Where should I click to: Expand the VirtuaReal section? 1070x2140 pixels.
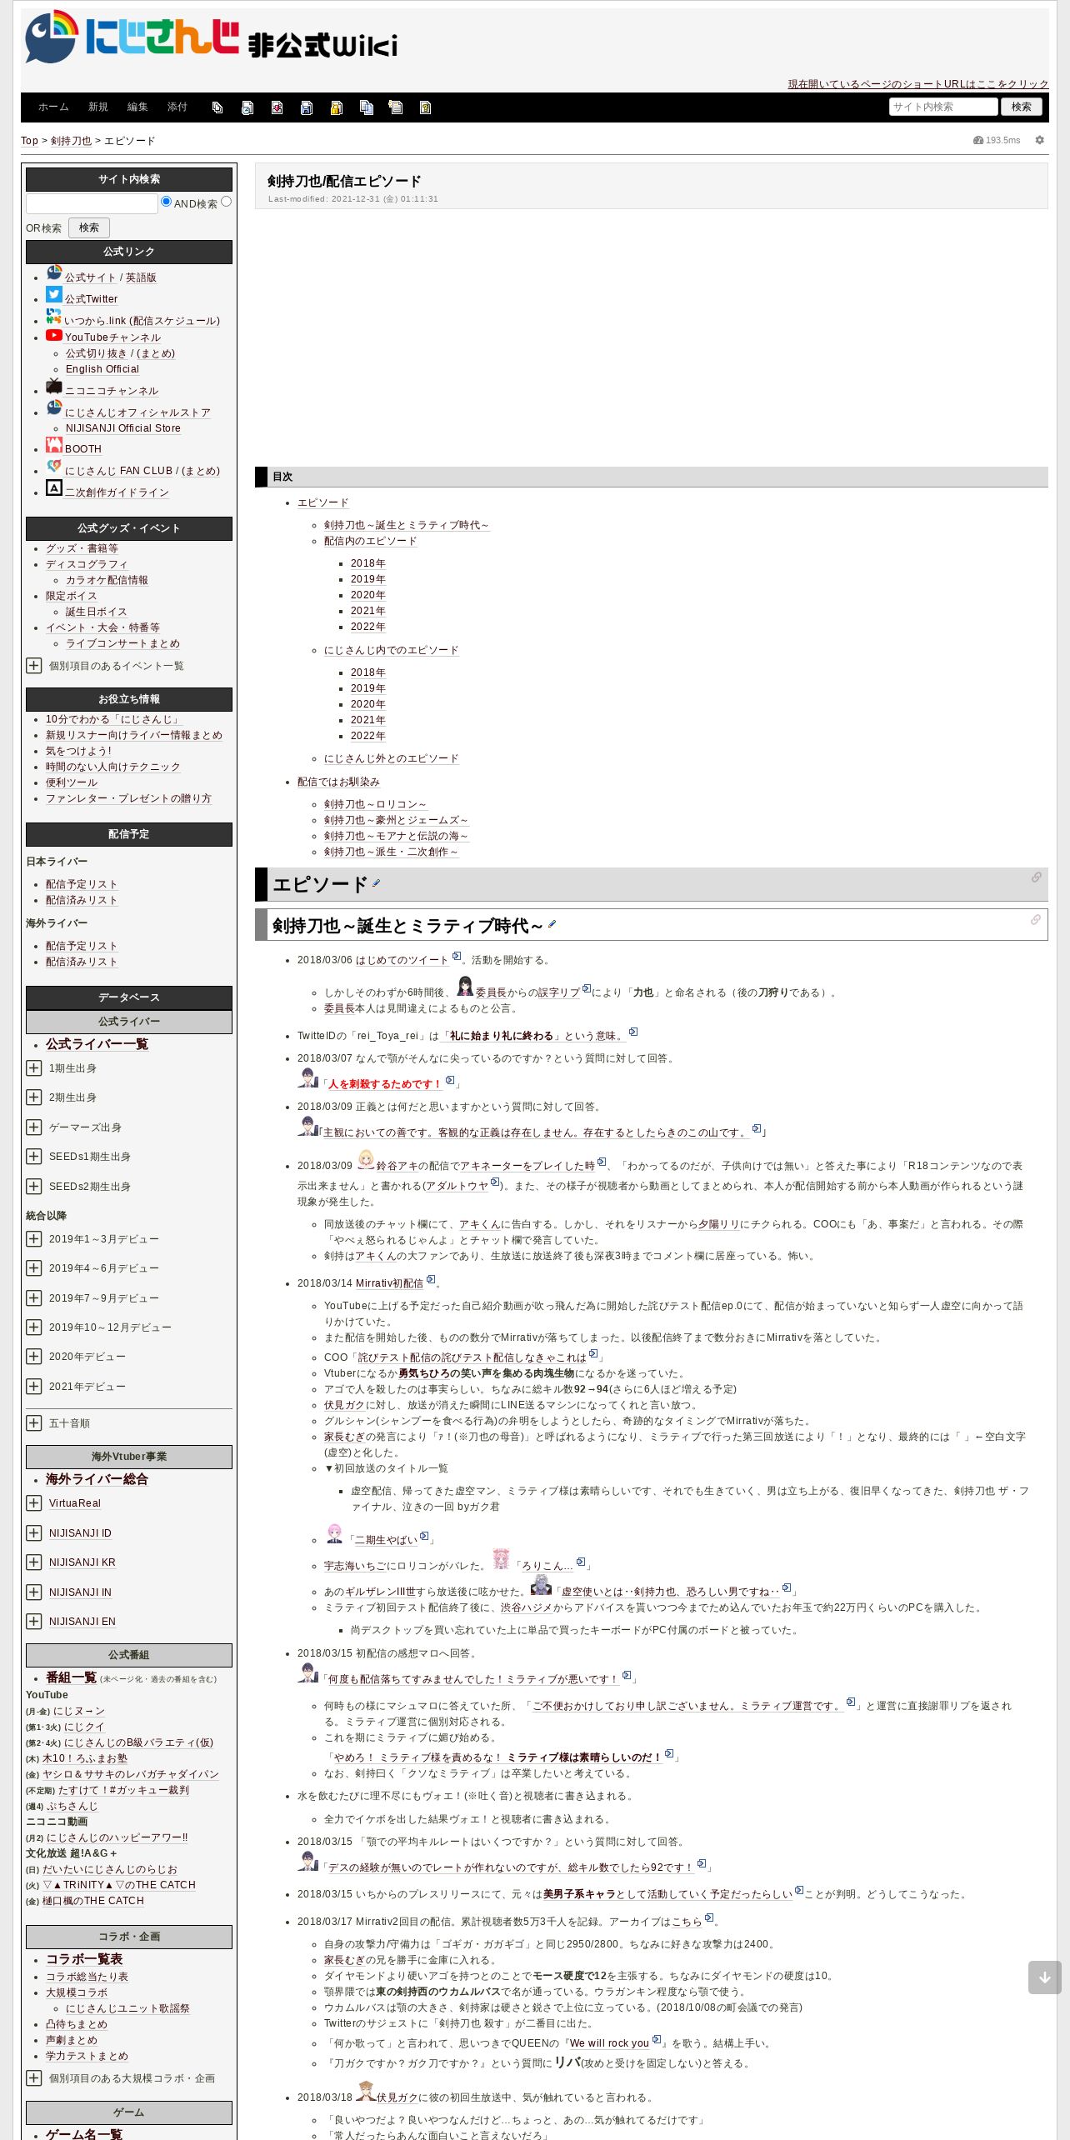tap(34, 1502)
